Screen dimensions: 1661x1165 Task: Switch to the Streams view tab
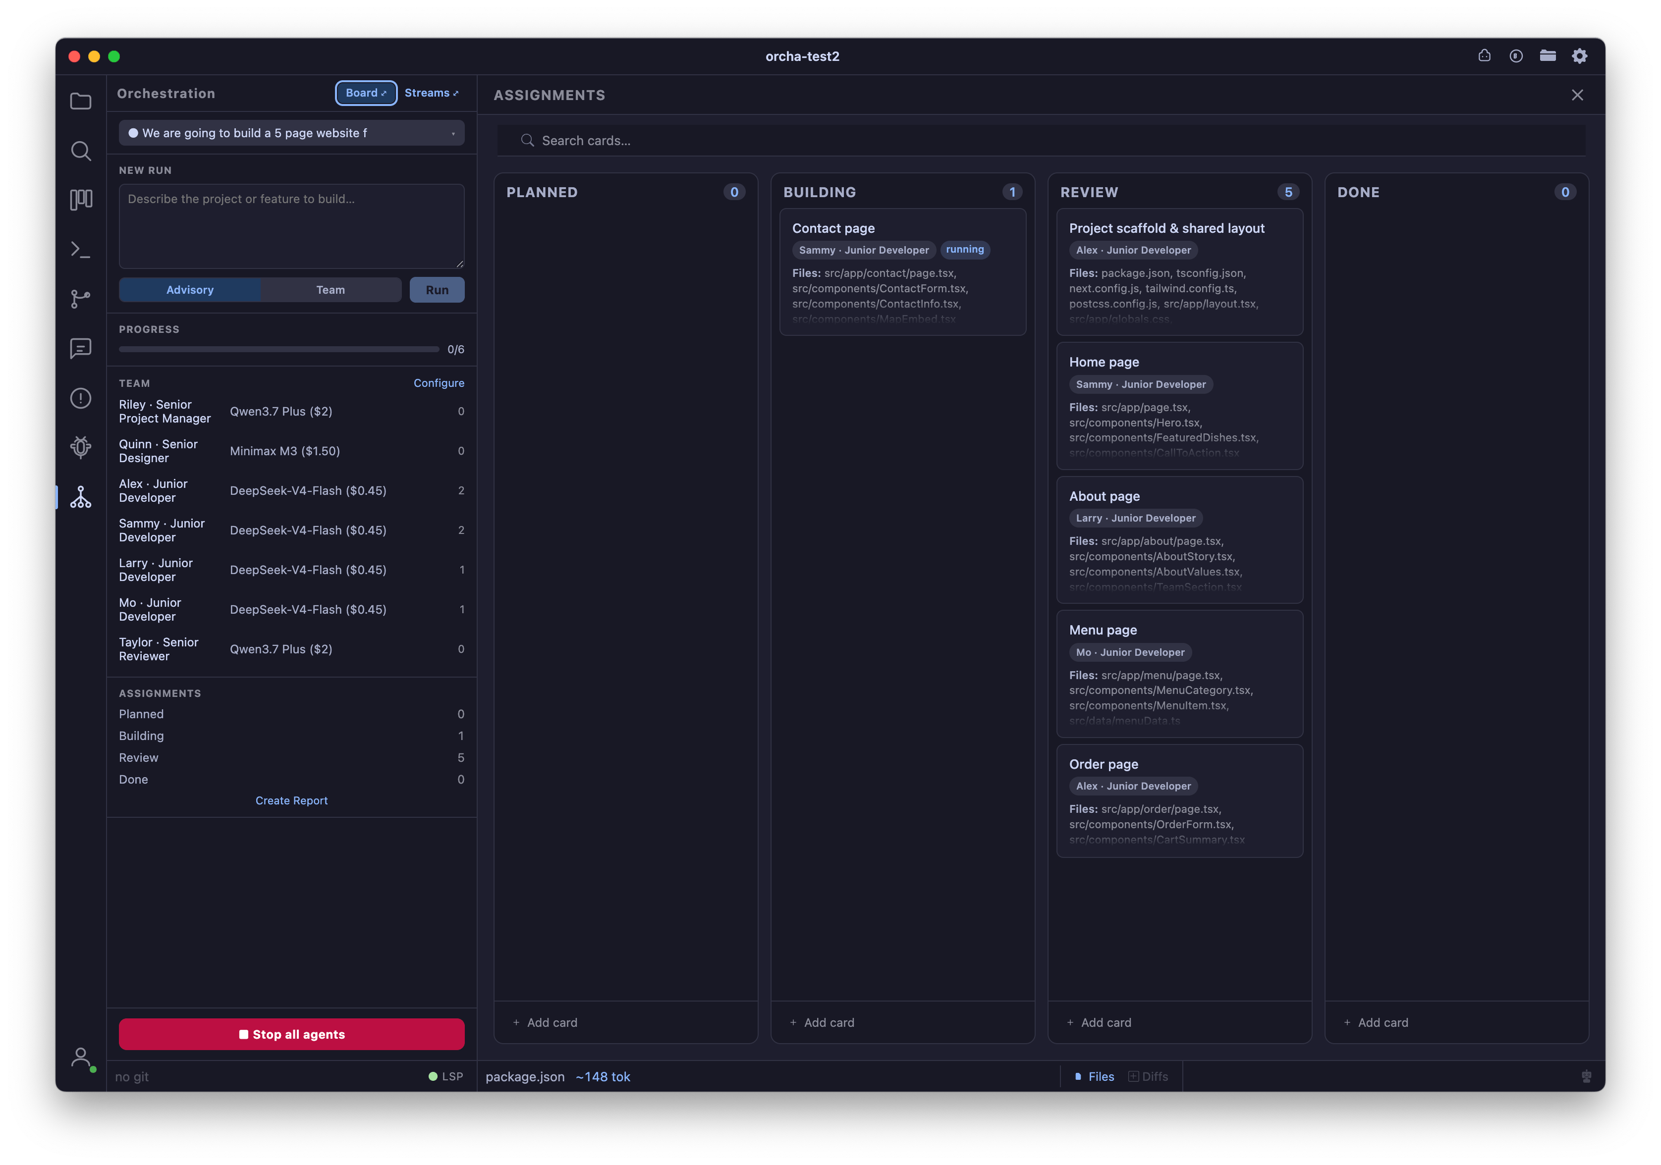pyautogui.click(x=431, y=93)
